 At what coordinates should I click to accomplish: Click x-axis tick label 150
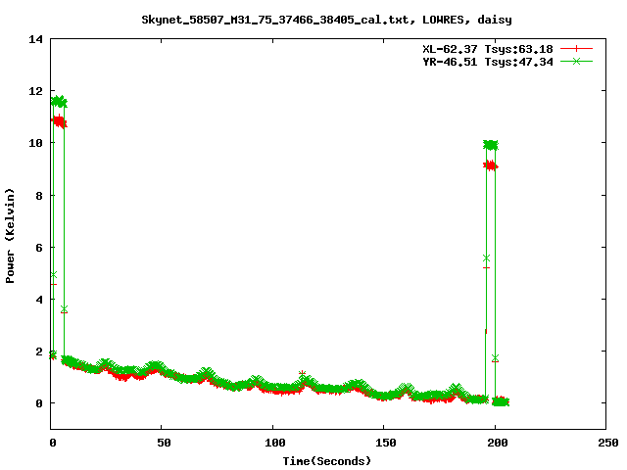pos(386,443)
